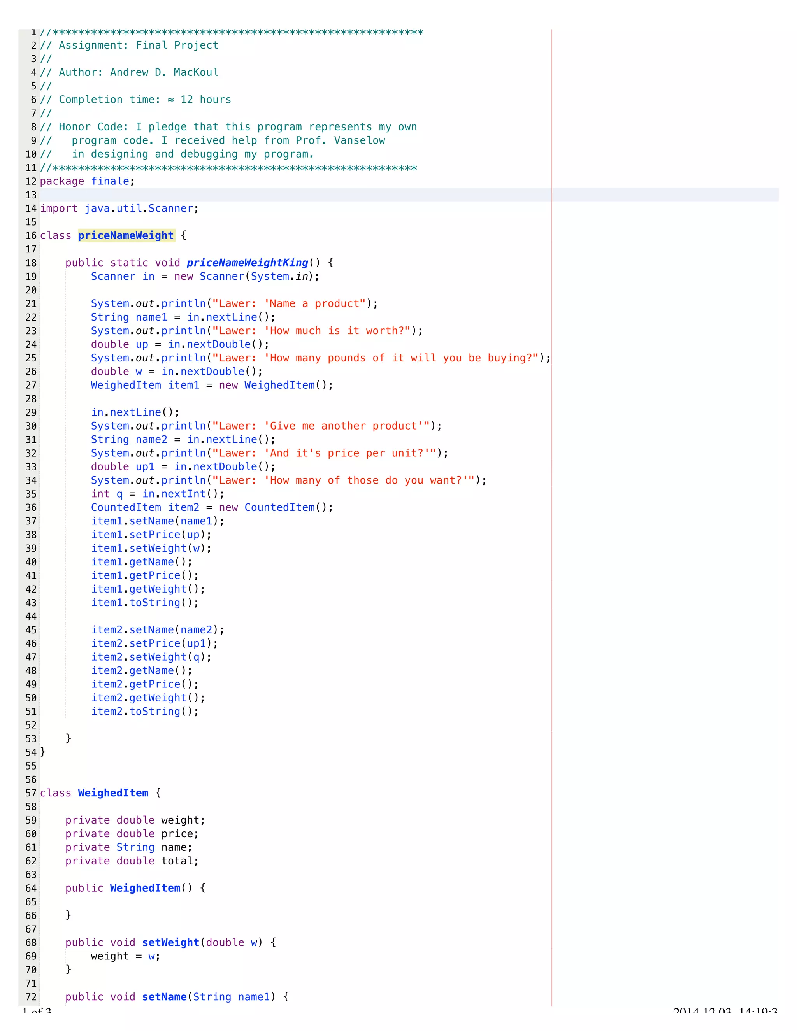Click 'class WeighedItem {' declaration on line 57
Image resolution: width=797 pixels, height=1031 pixels.
click(100, 793)
